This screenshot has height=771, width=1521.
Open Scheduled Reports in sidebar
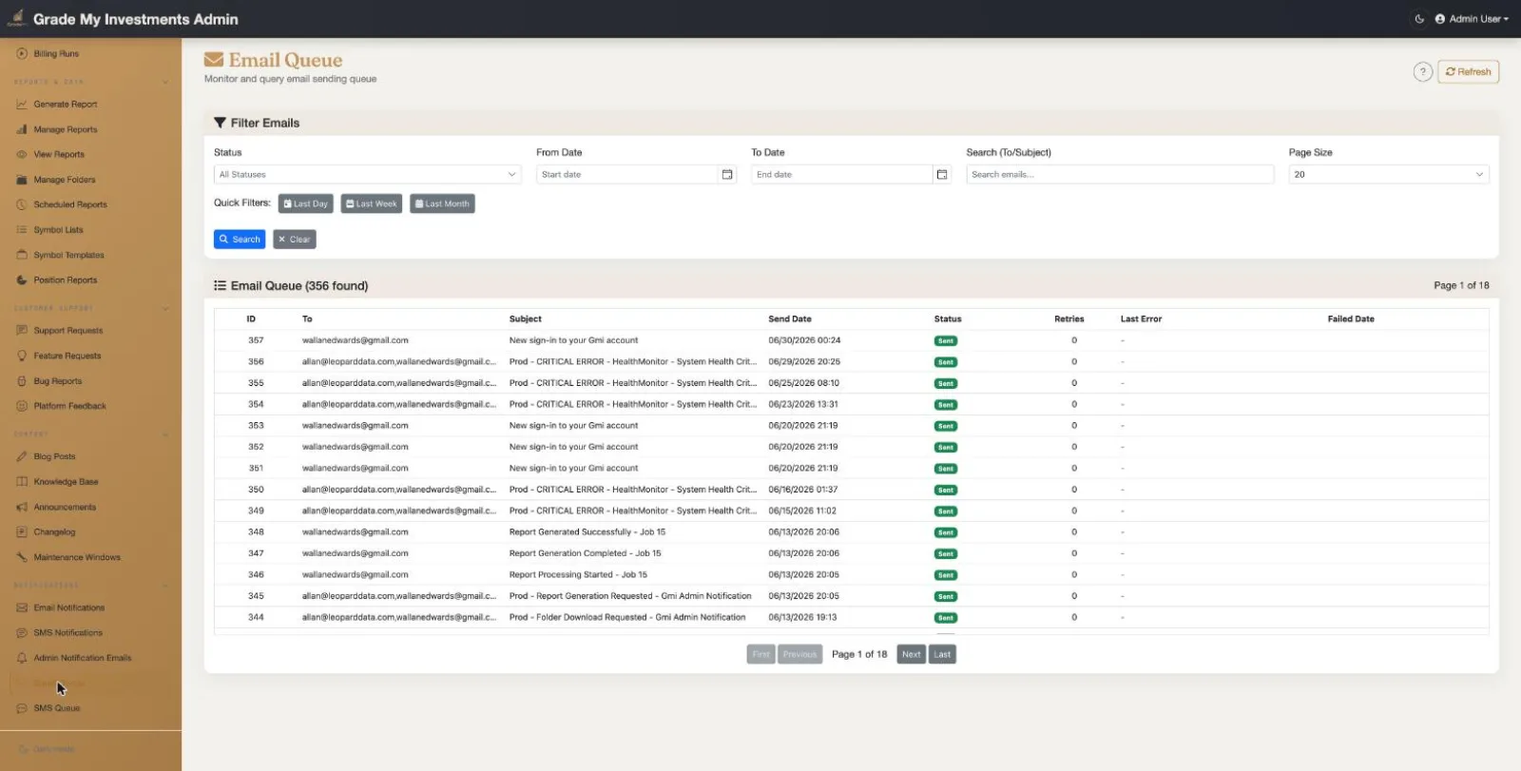click(x=70, y=204)
